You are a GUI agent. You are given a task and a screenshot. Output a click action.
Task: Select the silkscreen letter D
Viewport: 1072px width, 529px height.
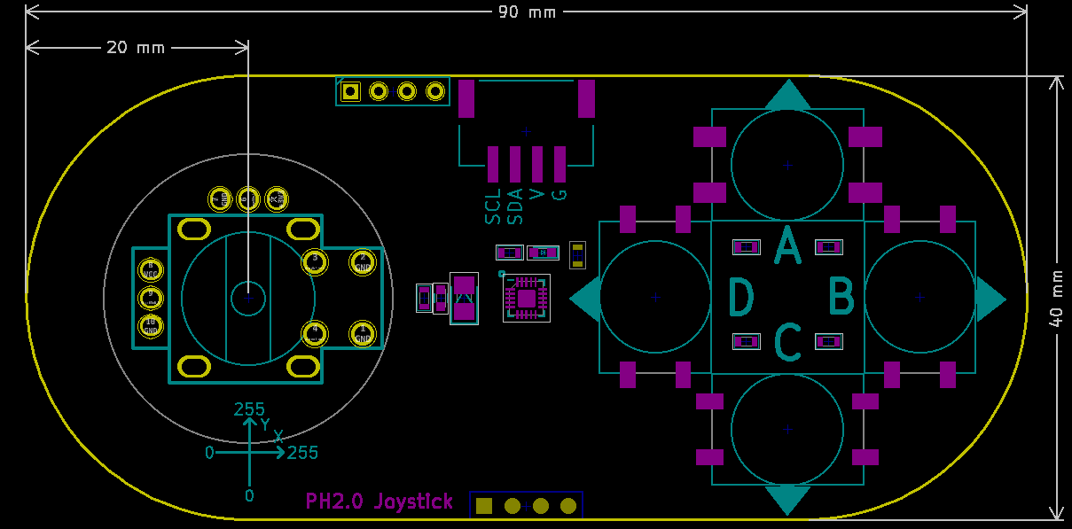click(740, 297)
